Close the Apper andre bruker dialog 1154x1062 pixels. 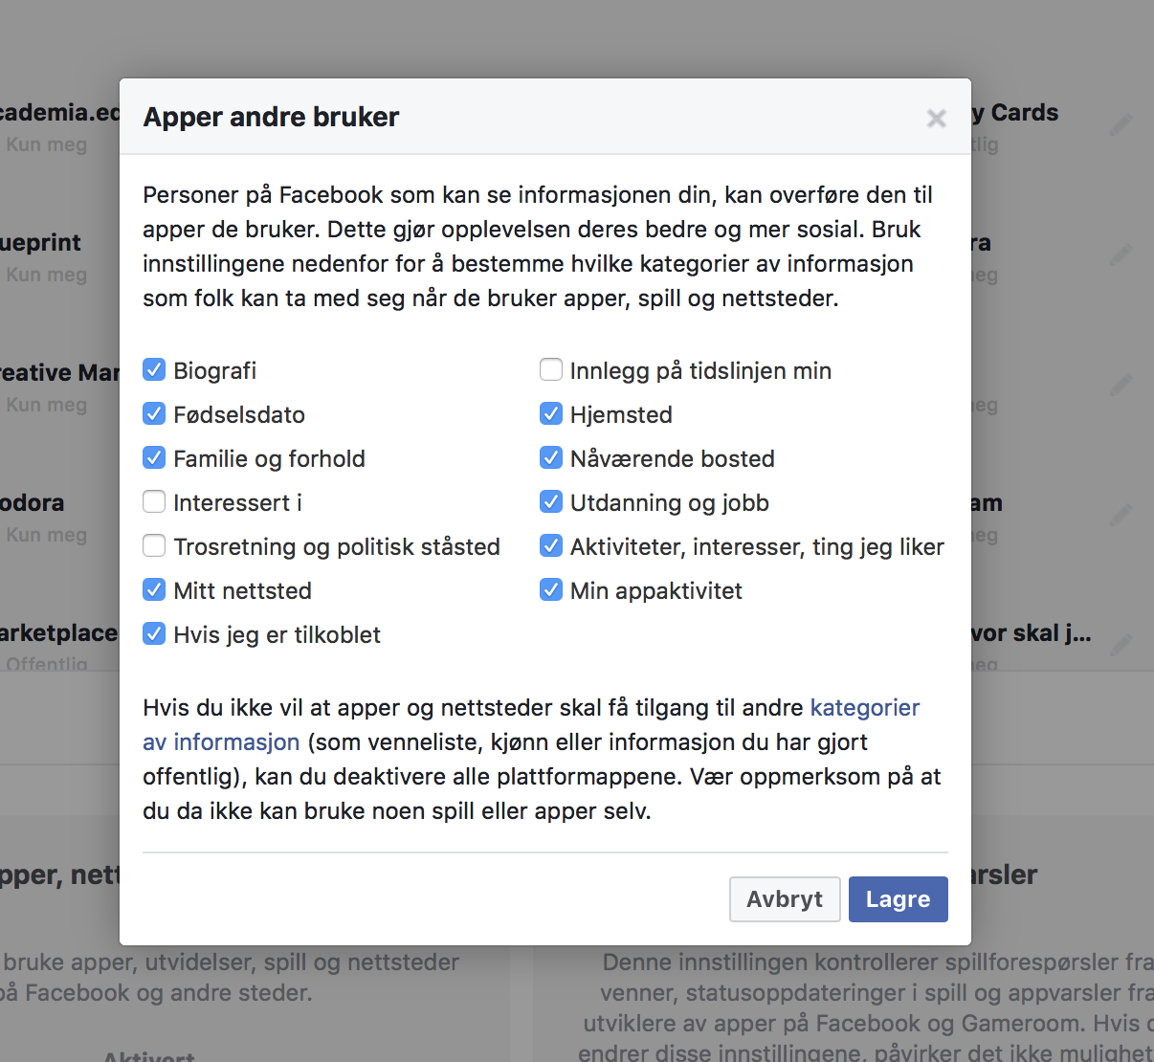click(936, 119)
